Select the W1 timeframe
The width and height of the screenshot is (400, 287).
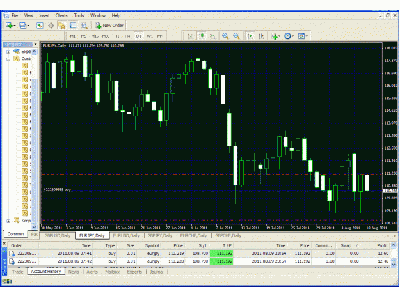tap(150, 36)
